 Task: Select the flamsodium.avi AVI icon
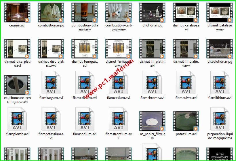pos(85,119)
